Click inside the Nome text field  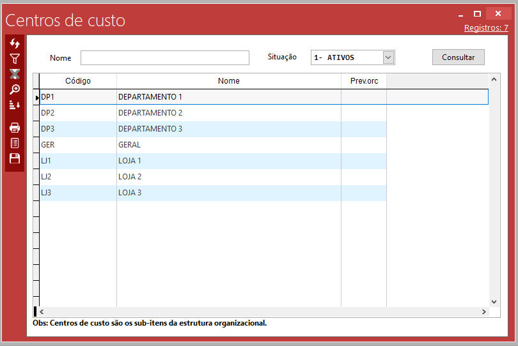point(164,58)
